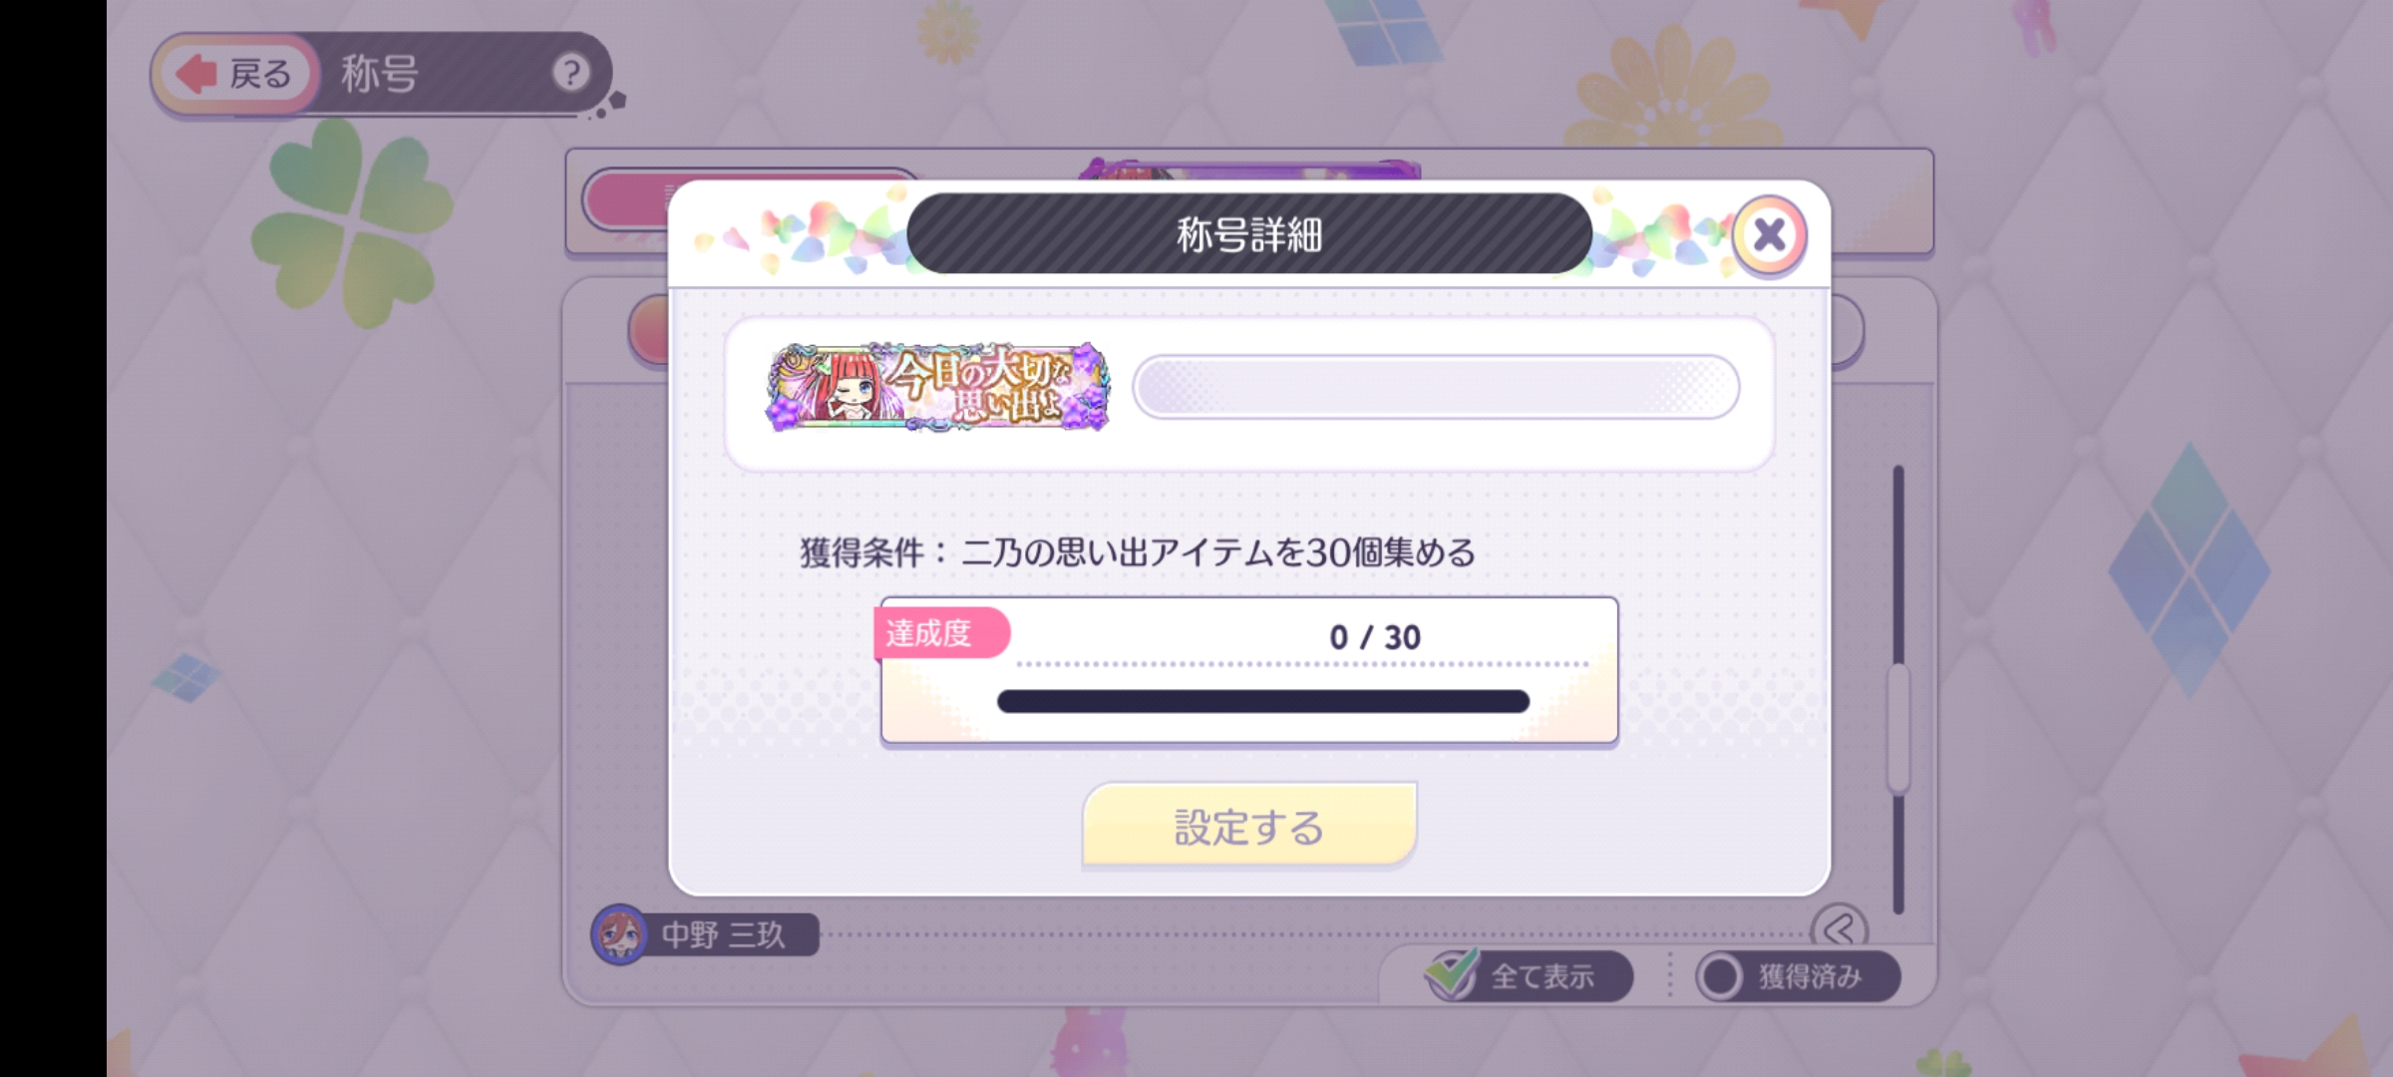Tap the empty field beside title badge
Screen dimensions: 2393x1077
(x=1436, y=387)
